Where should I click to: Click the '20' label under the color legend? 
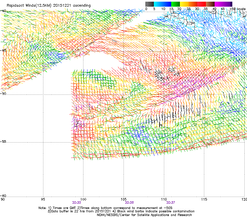click(x=179, y=9)
